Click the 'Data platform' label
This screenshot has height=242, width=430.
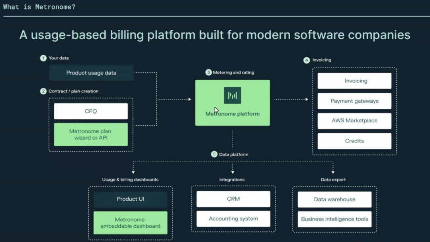pyautogui.click(x=234, y=154)
